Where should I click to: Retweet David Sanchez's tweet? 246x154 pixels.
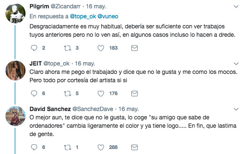point(67,147)
